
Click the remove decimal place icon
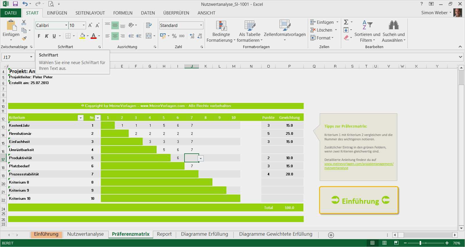click(x=200, y=36)
